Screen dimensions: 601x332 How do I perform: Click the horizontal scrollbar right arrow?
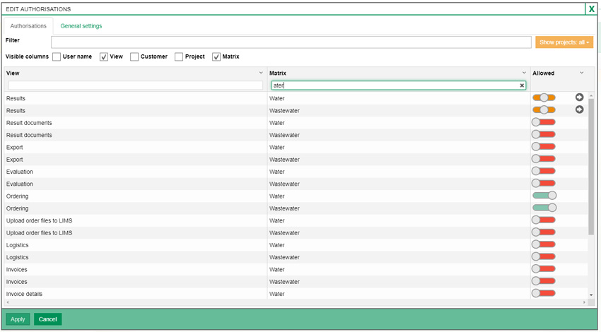(x=585, y=302)
